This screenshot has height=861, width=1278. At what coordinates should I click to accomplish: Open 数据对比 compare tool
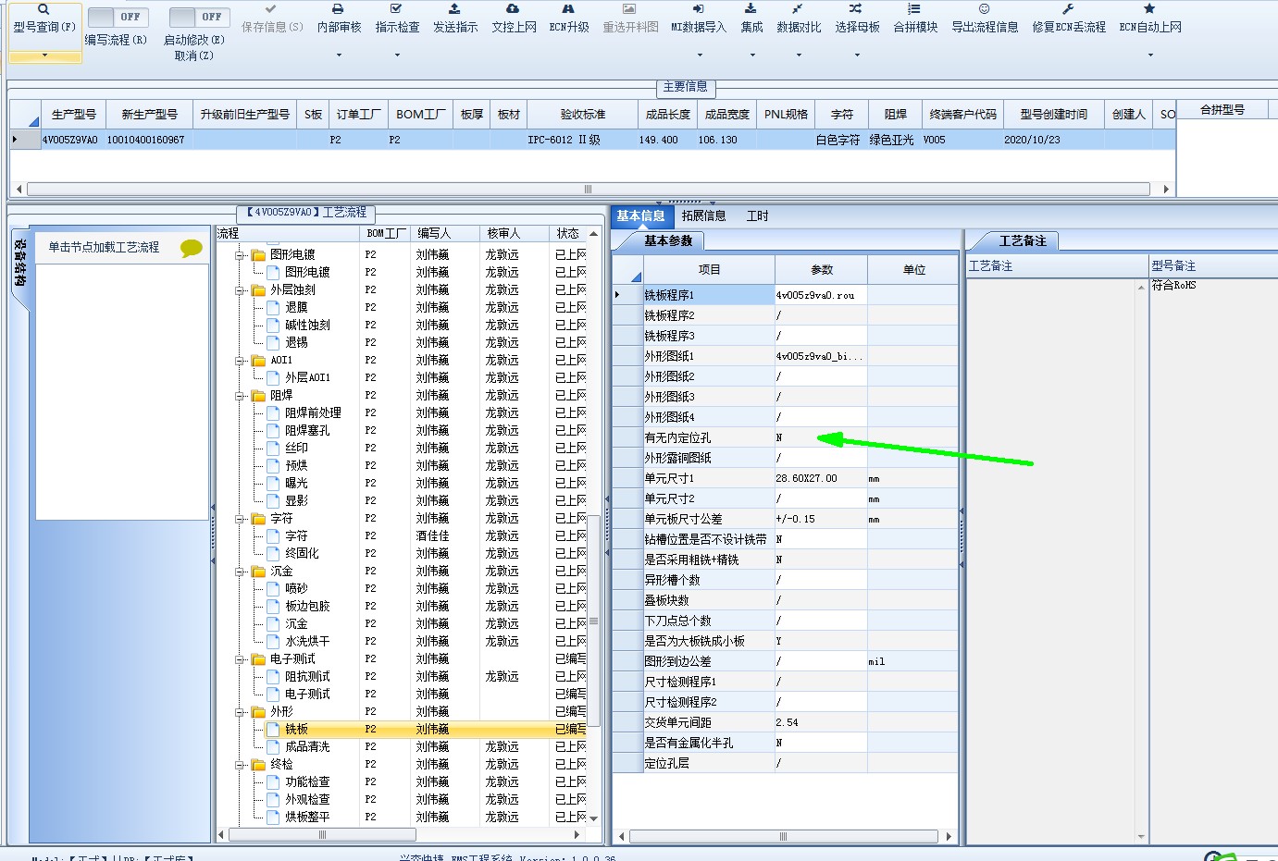point(798,8)
